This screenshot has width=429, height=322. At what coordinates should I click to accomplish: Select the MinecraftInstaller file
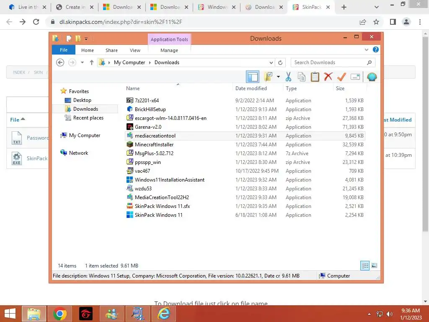click(154, 145)
